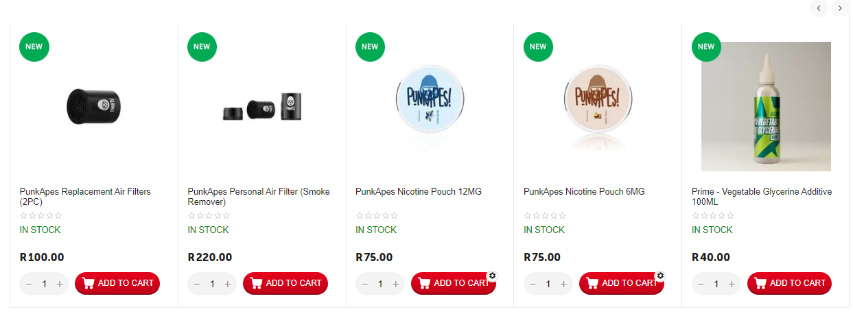
Task: Click the Personal Air Filter product image
Action: tap(262, 106)
